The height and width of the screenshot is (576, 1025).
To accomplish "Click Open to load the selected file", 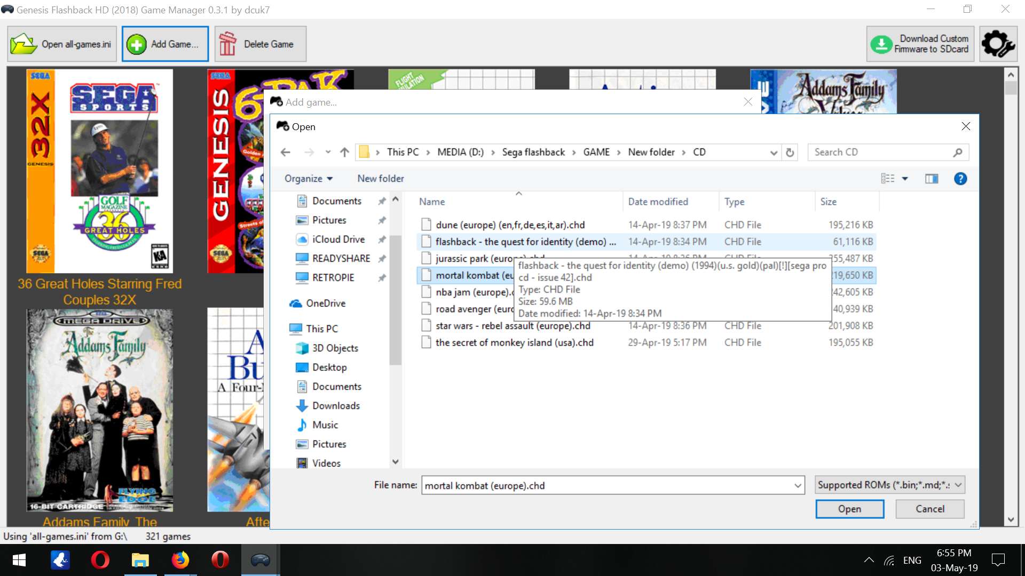I will pos(849,509).
